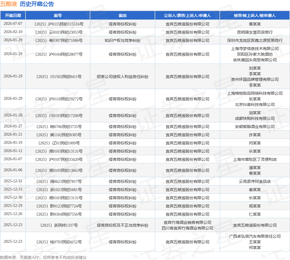The height and width of the screenshot is (260, 290).
Task: Click the date 2026-01-06
Action: point(13,170)
